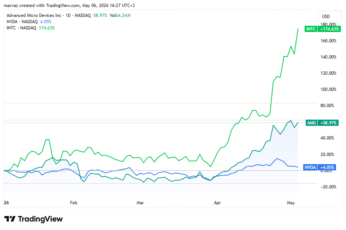The height and width of the screenshot is (230, 346).
Task: Click the 120.00% price scale label
Action: point(328,73)
